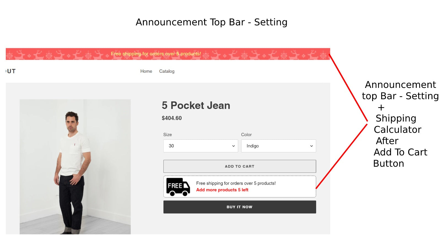Open the Color dropdown showing Indigo
Screen dimensions: 441x248
tap(278, 146)
